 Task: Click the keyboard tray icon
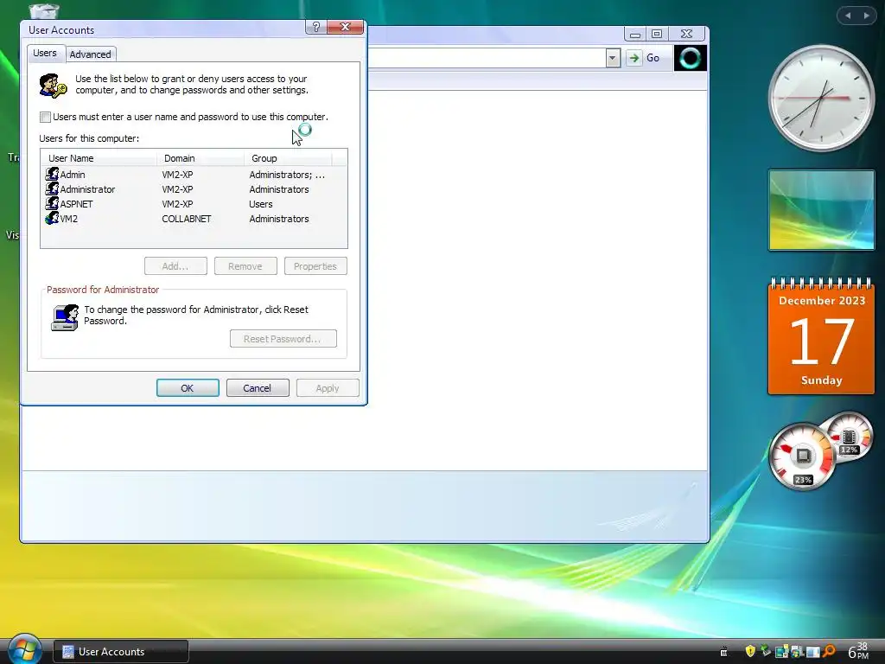(x=724, y=653)
